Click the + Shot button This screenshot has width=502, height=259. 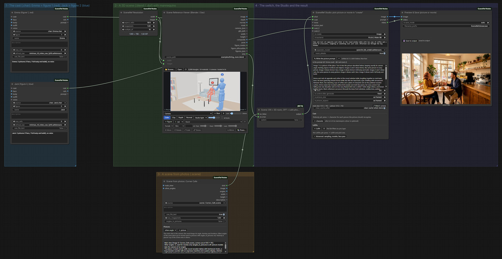217,113
